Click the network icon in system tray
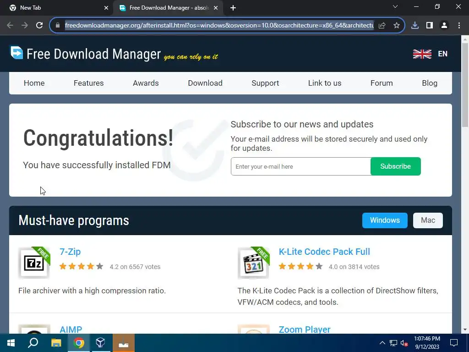Viewport: 469px width, 352px height. pyautogui.click(x=393, y=343)
